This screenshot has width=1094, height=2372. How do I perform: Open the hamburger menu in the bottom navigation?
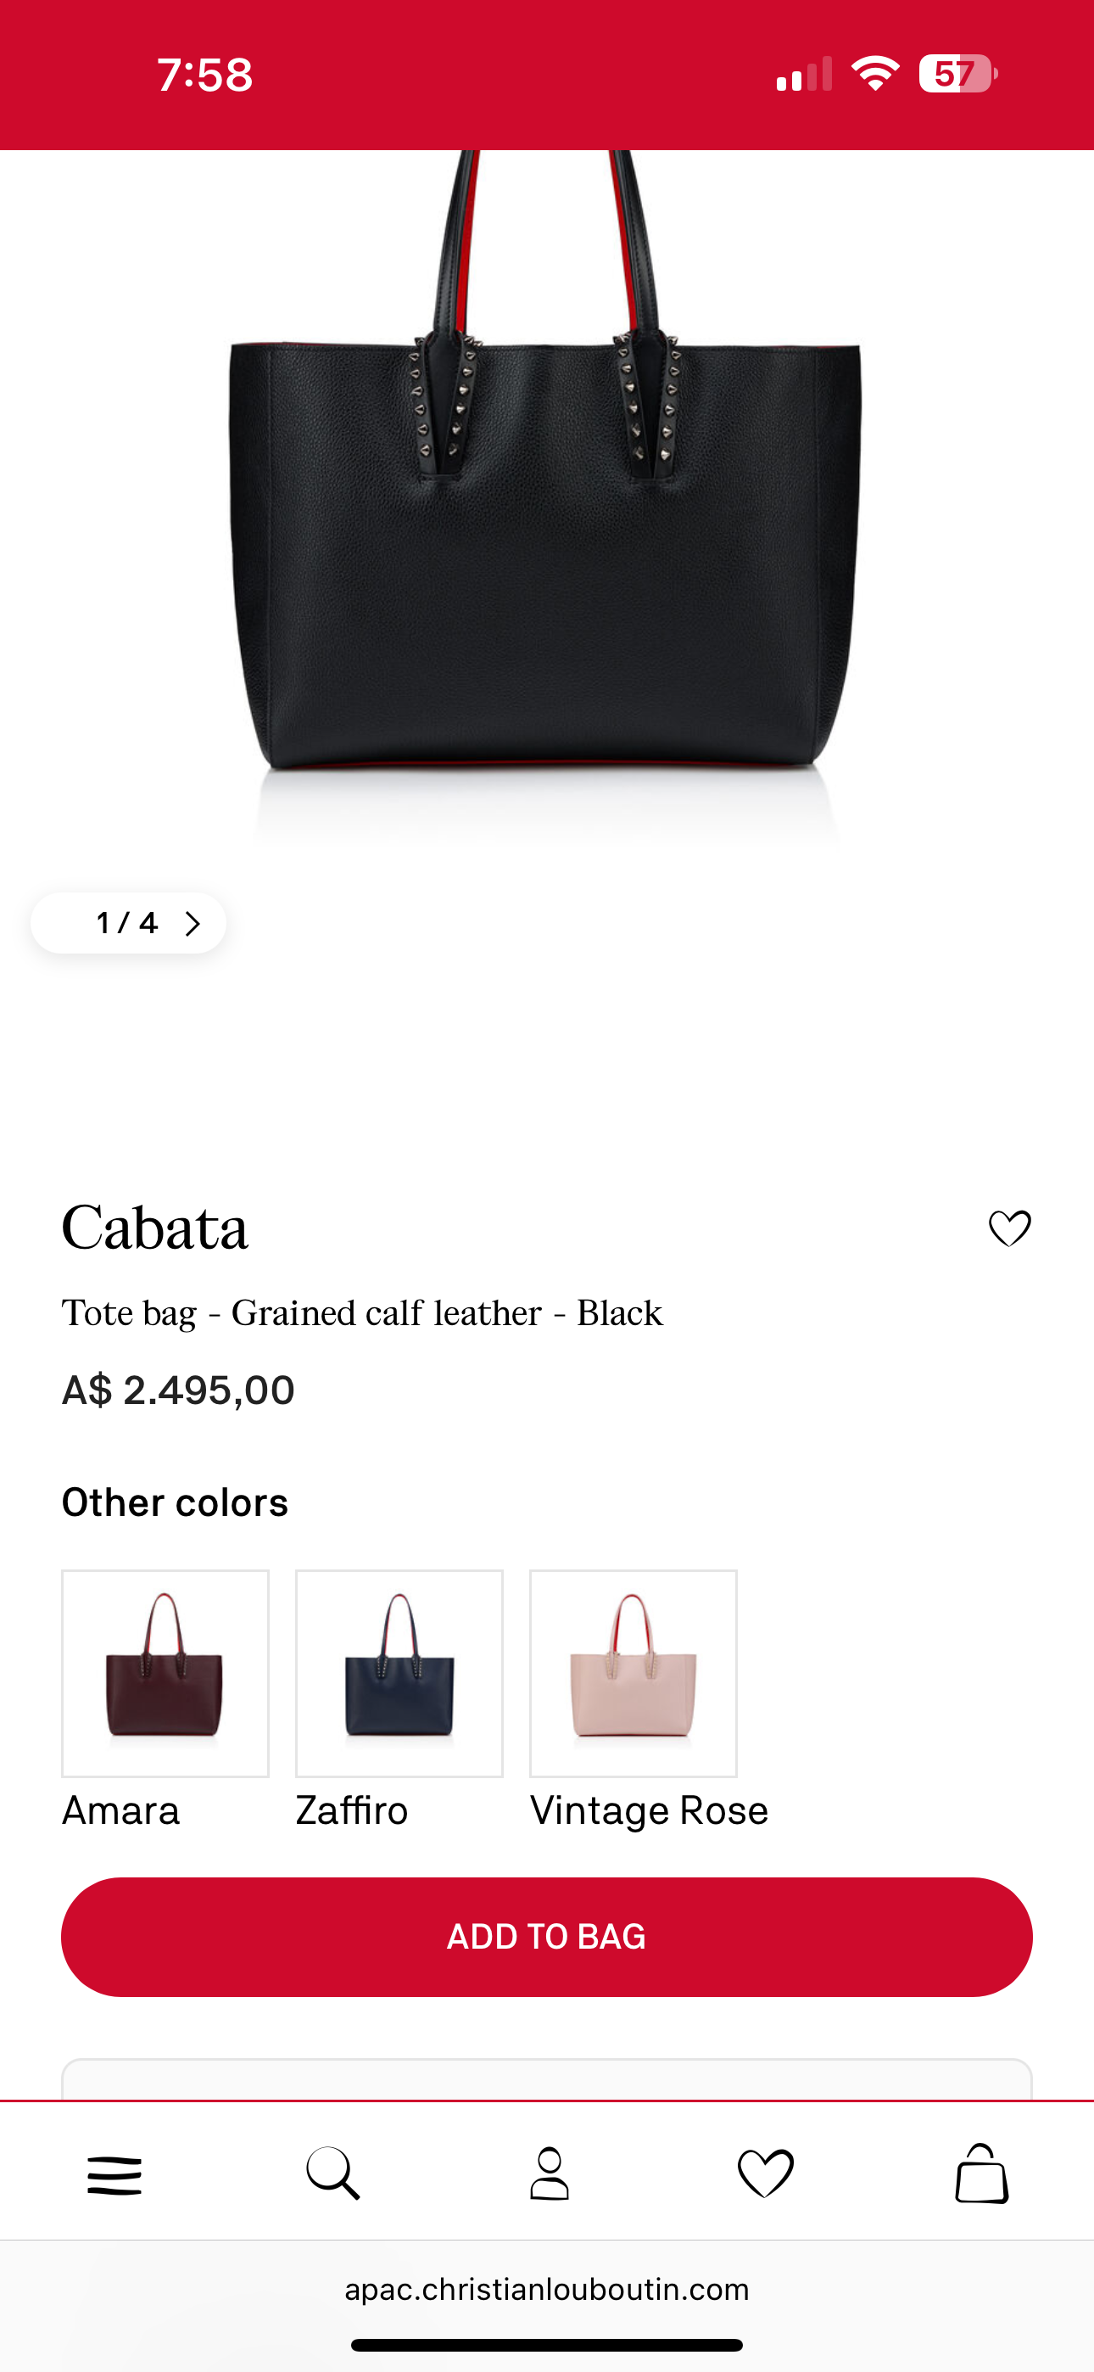114,2175
